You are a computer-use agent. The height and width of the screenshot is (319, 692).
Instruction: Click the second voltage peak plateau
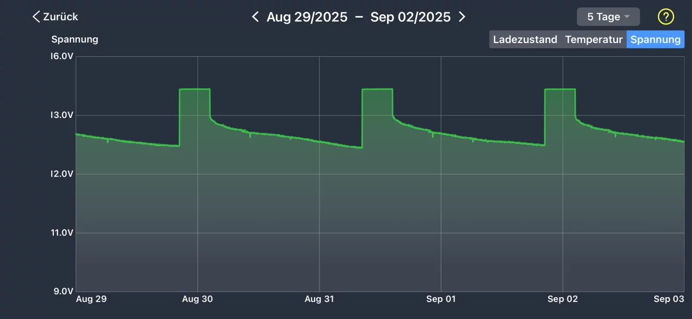pos(377,89)
